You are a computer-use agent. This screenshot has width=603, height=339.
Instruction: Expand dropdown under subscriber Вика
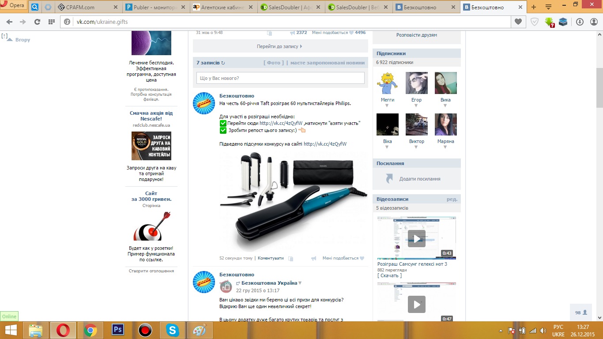click(x=445, y=105)
